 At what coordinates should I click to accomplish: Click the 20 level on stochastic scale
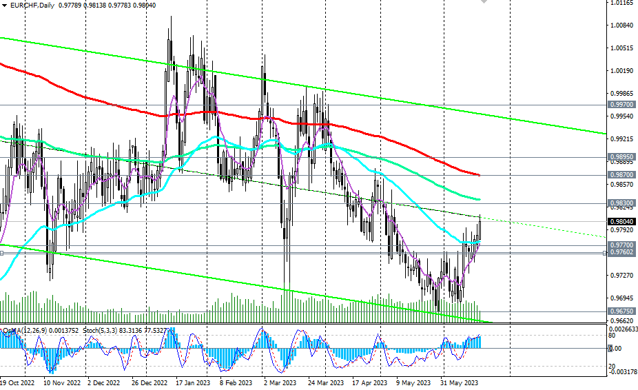pyautogui.click(x=612, y=366)
